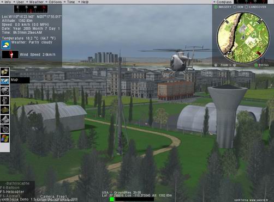This screenshot has height=202, width=274.
Task: Click the Map tooltip label
Action: (20, 80)
